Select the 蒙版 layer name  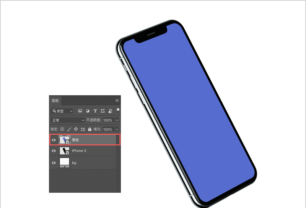tap(75, 140)
